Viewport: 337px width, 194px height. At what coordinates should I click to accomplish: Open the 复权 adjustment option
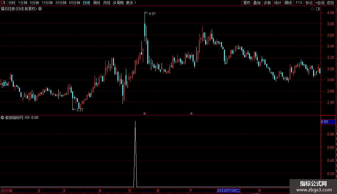pos(247,3)
